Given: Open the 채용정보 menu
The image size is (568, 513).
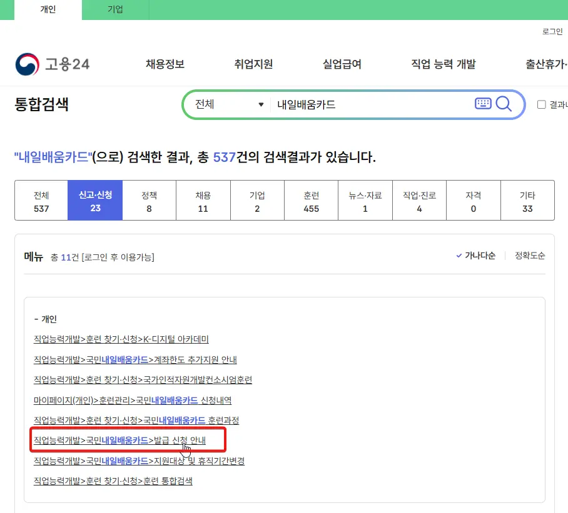Looking at the screenshot, I should pos(165,64).
